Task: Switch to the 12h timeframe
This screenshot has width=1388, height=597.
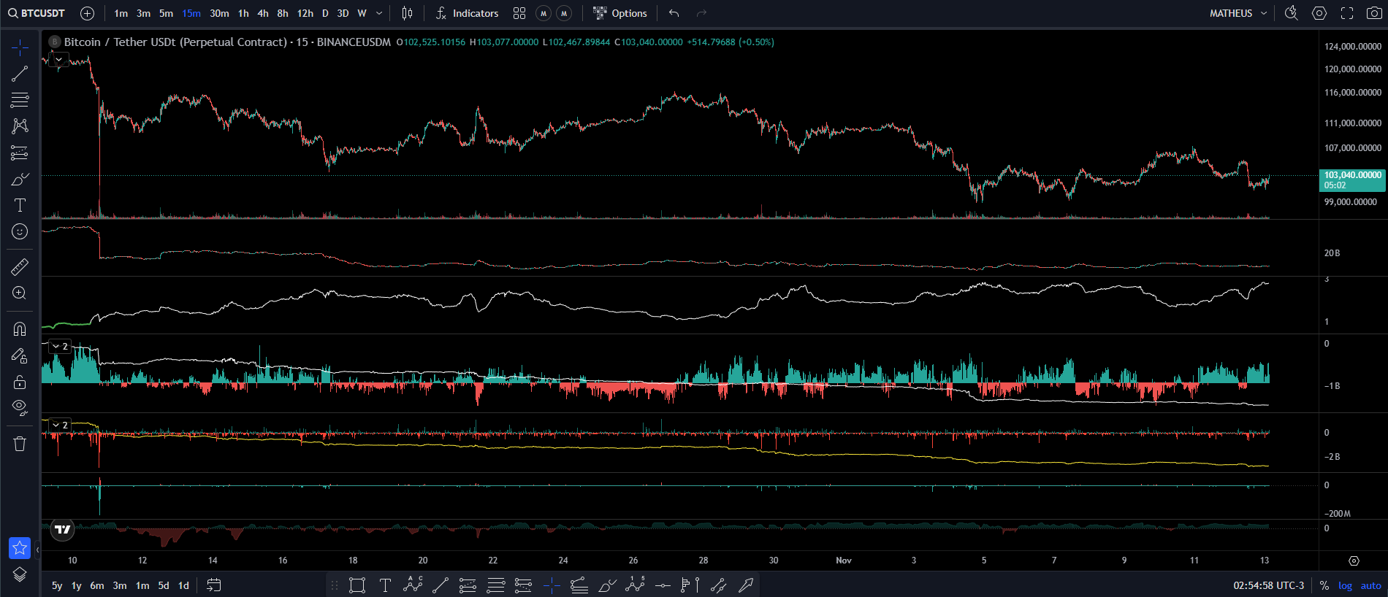Action: tap(305, 13)
